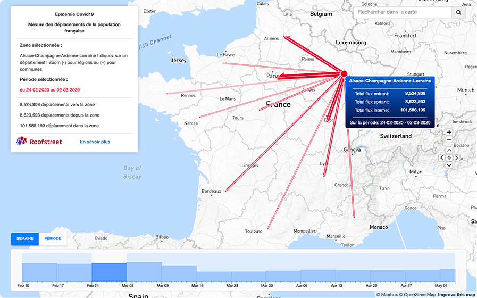
Task: Switch to the SEMAINE tab
Action: [x=24, y=239]
